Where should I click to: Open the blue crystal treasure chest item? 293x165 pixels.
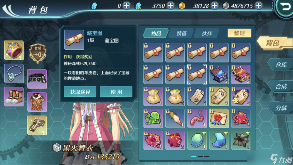pos(219,74)
